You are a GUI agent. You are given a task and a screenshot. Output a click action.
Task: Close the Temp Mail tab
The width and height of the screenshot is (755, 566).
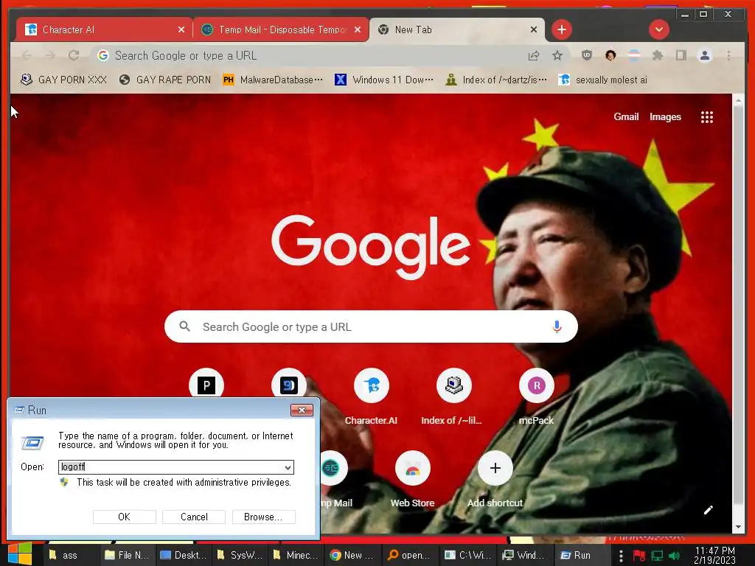tap(358, 29)
